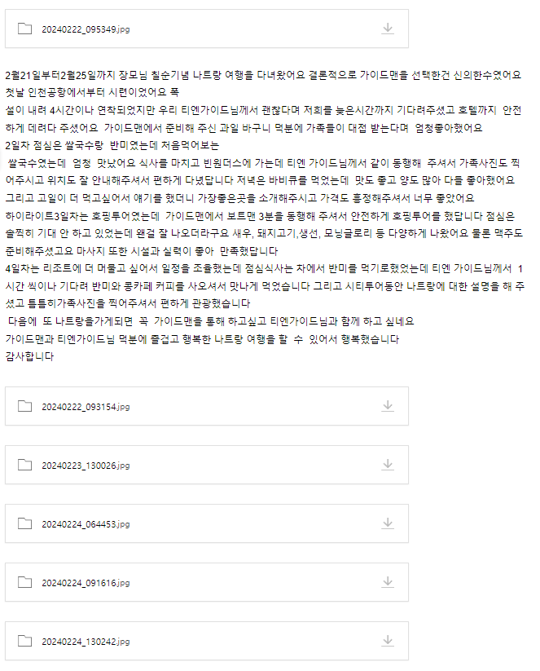Hit download arrow for 20240224_130242.jpg
This screenshot has height=671, width=540.
[x=388, y=641]
